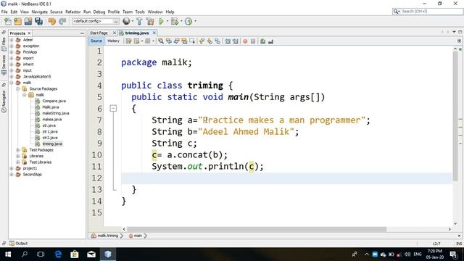Minimize the Projects panel
Image resolution: width=464 pixels, height=261 pixels.
[82, 33]
